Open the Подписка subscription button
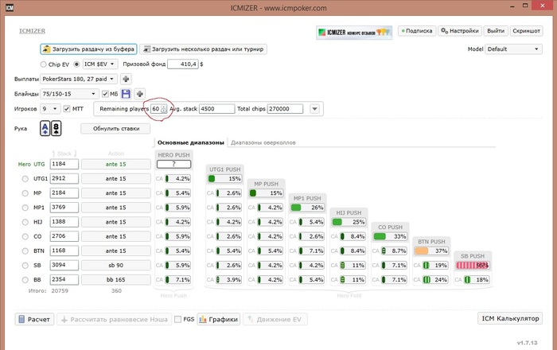557x350 pixels. [x=417, y=31]
